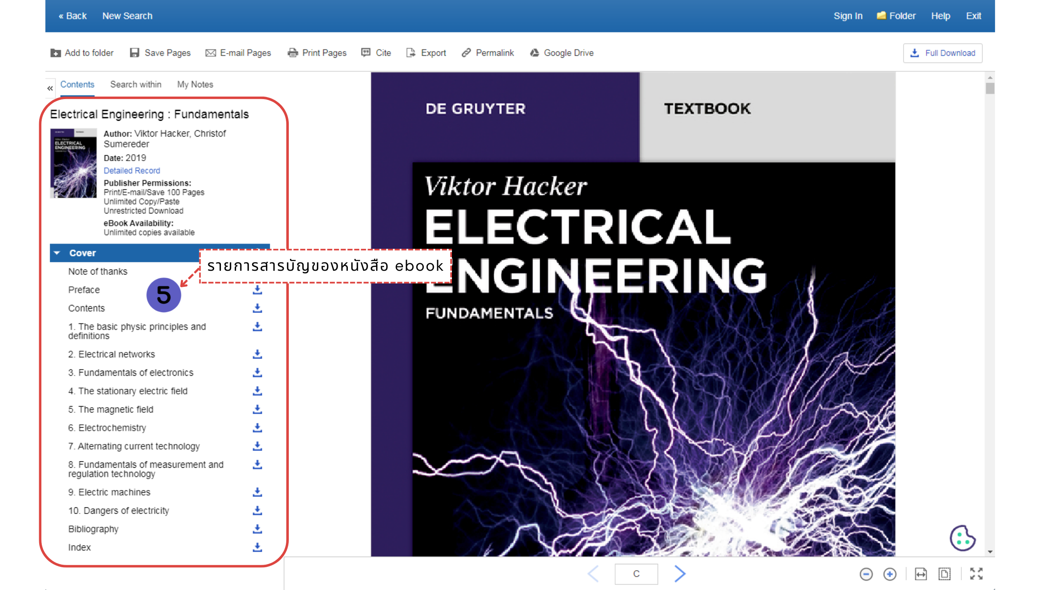Screen dimensions: 1054x590
Task: Download the Bibliography section
Action: pyautogui.click(x=257, y=529)
